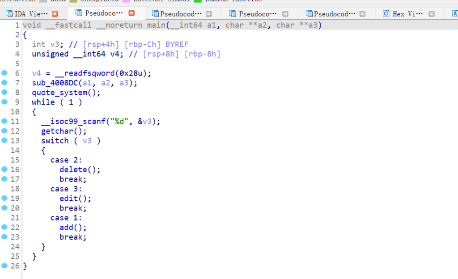This screenshot has height=279, width=458.
Task: Click line number 14 in the gutter
Action: coord(15,150)
